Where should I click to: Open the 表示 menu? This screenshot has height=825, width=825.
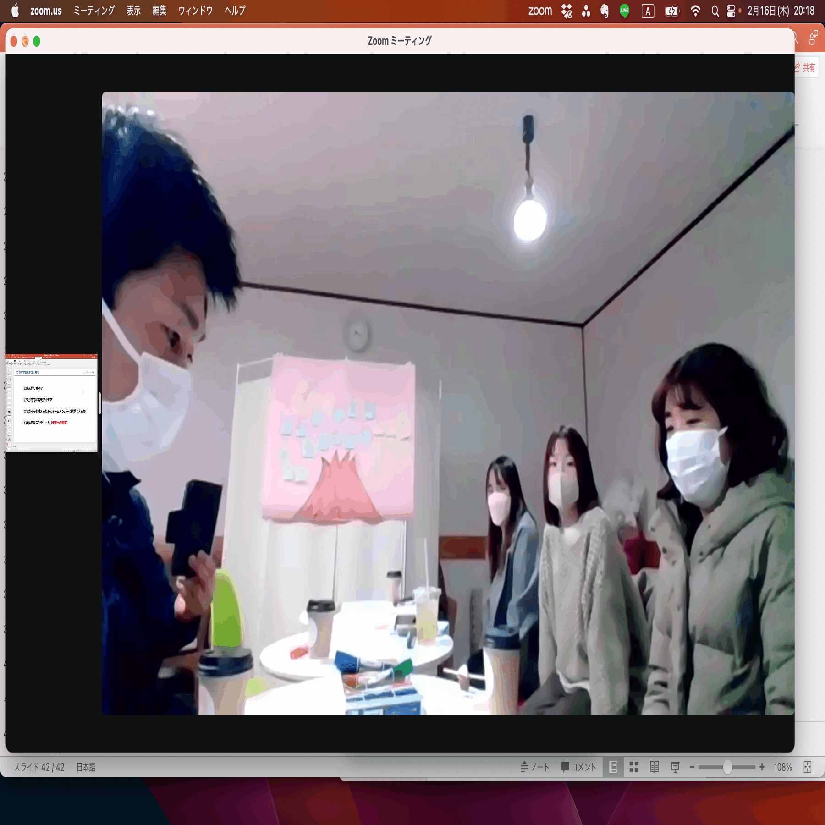pos(133,11)
